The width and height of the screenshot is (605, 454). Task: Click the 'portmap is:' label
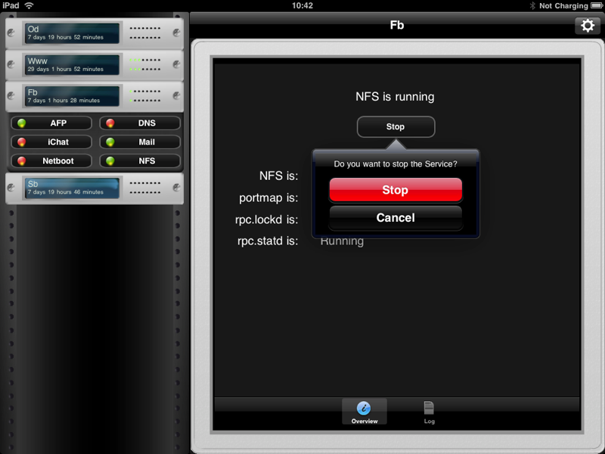[268, 197]
